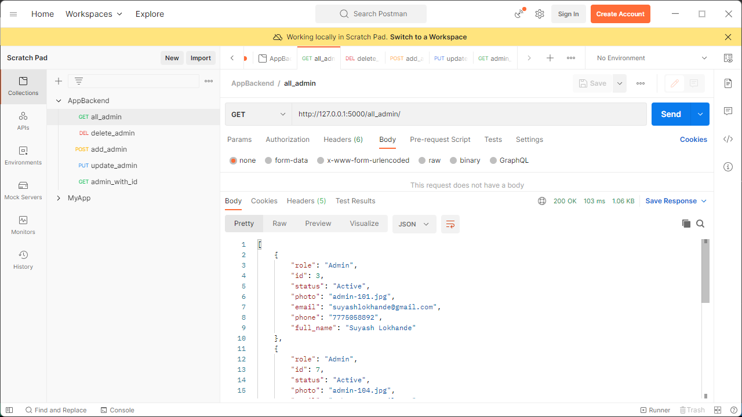
Task: Click the Send button
Action: point(671,114)
